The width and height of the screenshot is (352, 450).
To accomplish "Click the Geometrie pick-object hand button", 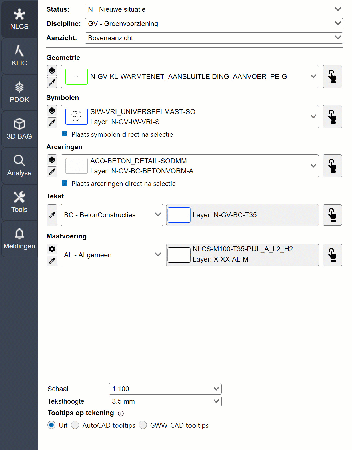I will click(332, 77).
